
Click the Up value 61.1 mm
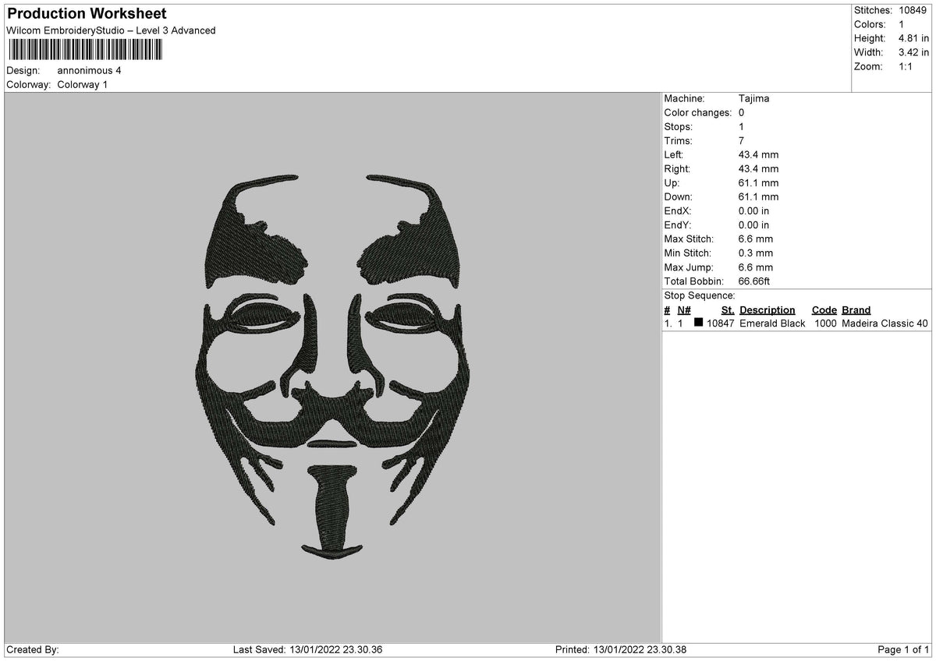(758, 182)
